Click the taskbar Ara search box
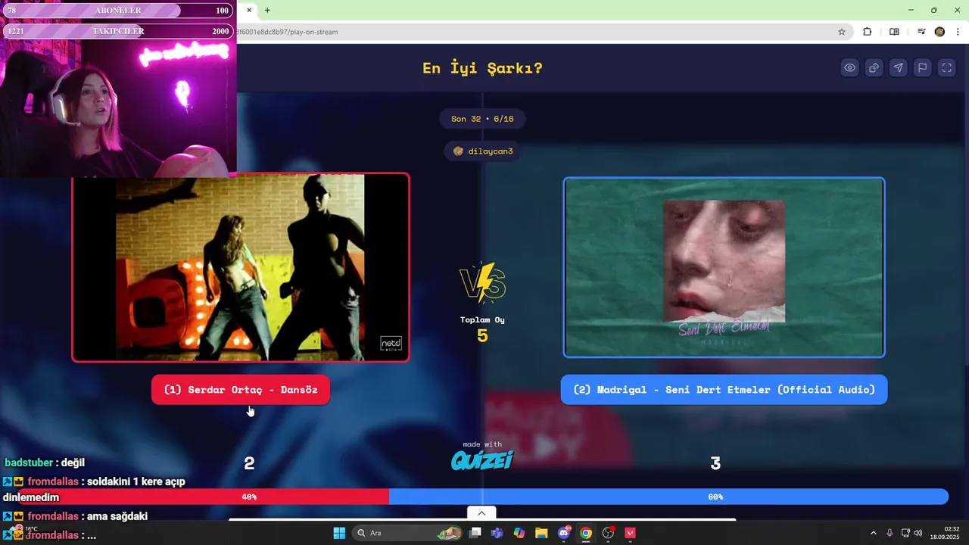The width and height of the screenshot is (969, 545). [x=409, y=533]
